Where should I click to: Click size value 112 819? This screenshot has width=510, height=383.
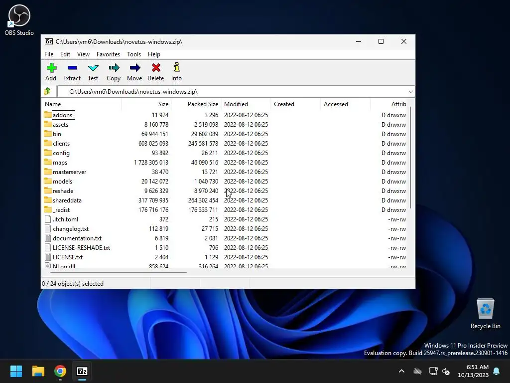pyautogui.click(x=158, y=228)
